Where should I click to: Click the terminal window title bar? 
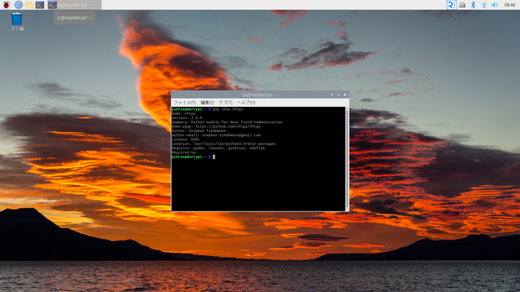pyautogui.click(x=260, y=94)
